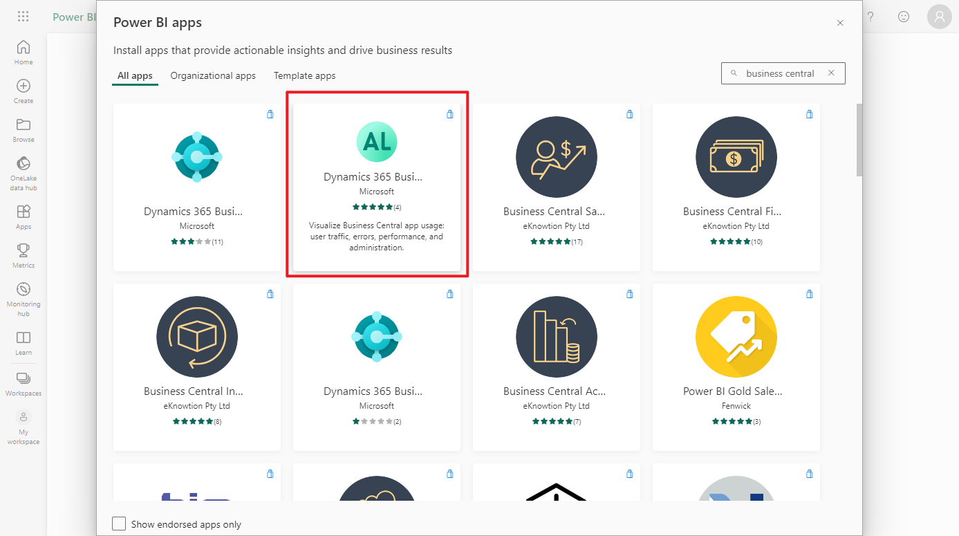Select the Create icon in the sidebar

pyautogui.click(x=23, y=90)
